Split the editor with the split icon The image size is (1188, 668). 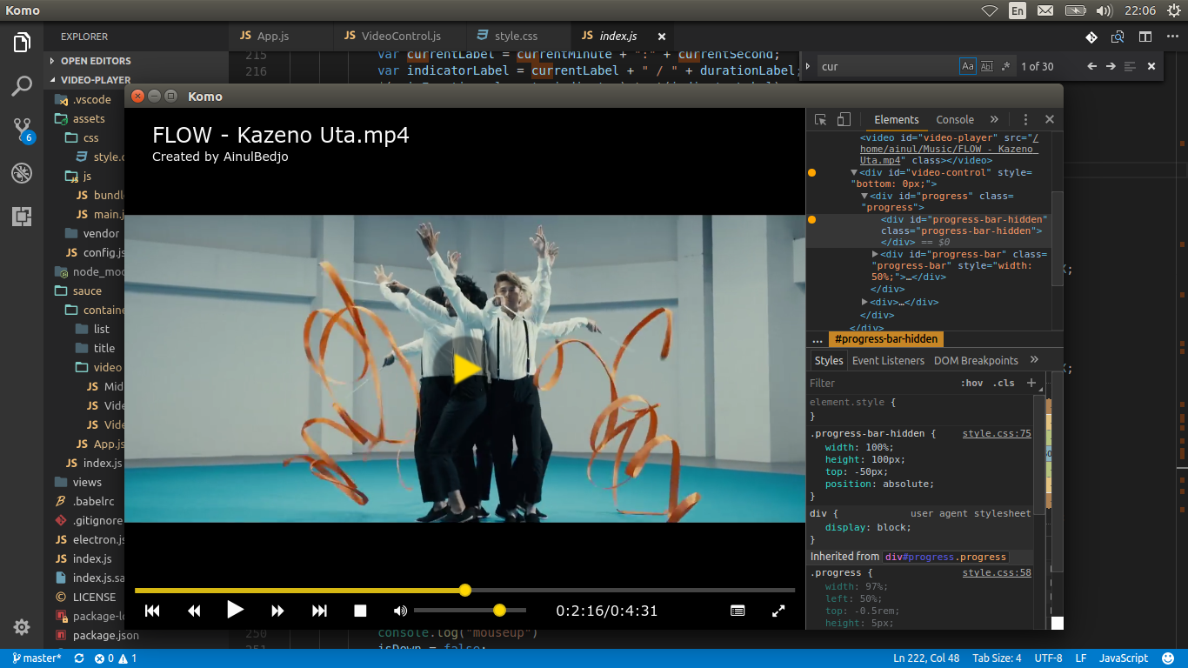point(1145,37)
